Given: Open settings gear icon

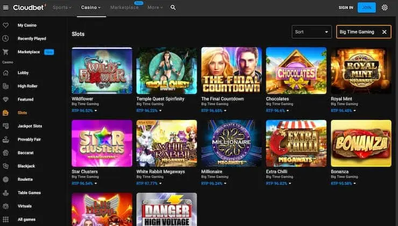Looking at the screenshot, I should [385, 8].
